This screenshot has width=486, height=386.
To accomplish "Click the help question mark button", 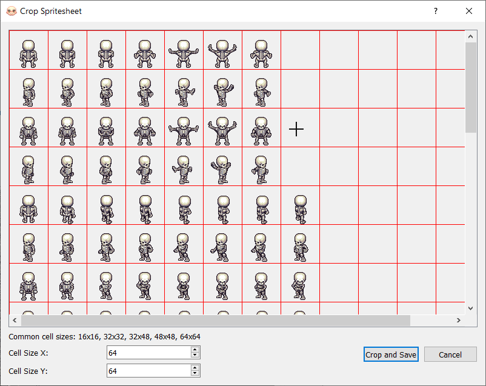I will [x=435, y=11].
